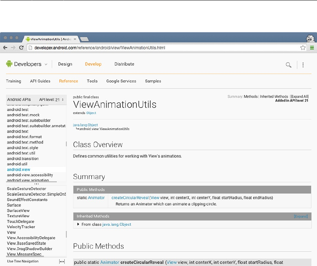Open Google Services tab
The width and height of the screenshot is (317, 266).
click(x=121, y=81)
